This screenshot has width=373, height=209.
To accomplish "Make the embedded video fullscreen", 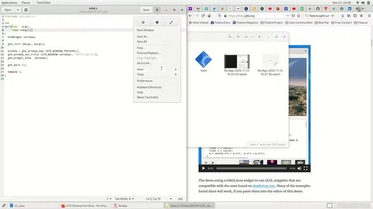I will [x=305, y=168].
